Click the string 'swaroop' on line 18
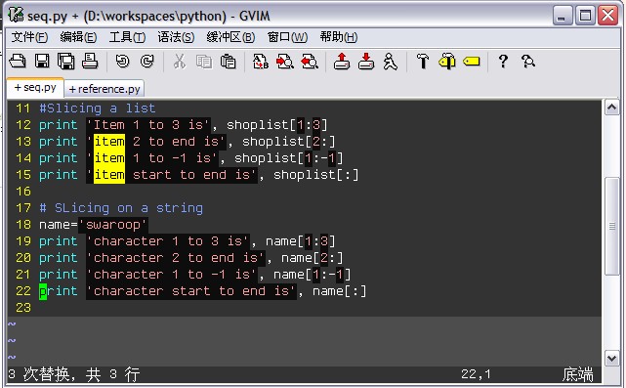The height and width of the screenshot is (388, 626). pyautogui.click(x=113, y=225)
